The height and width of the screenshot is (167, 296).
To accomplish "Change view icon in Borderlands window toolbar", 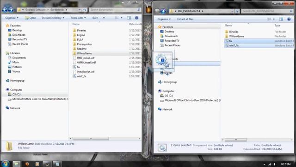I will (117, 18).
